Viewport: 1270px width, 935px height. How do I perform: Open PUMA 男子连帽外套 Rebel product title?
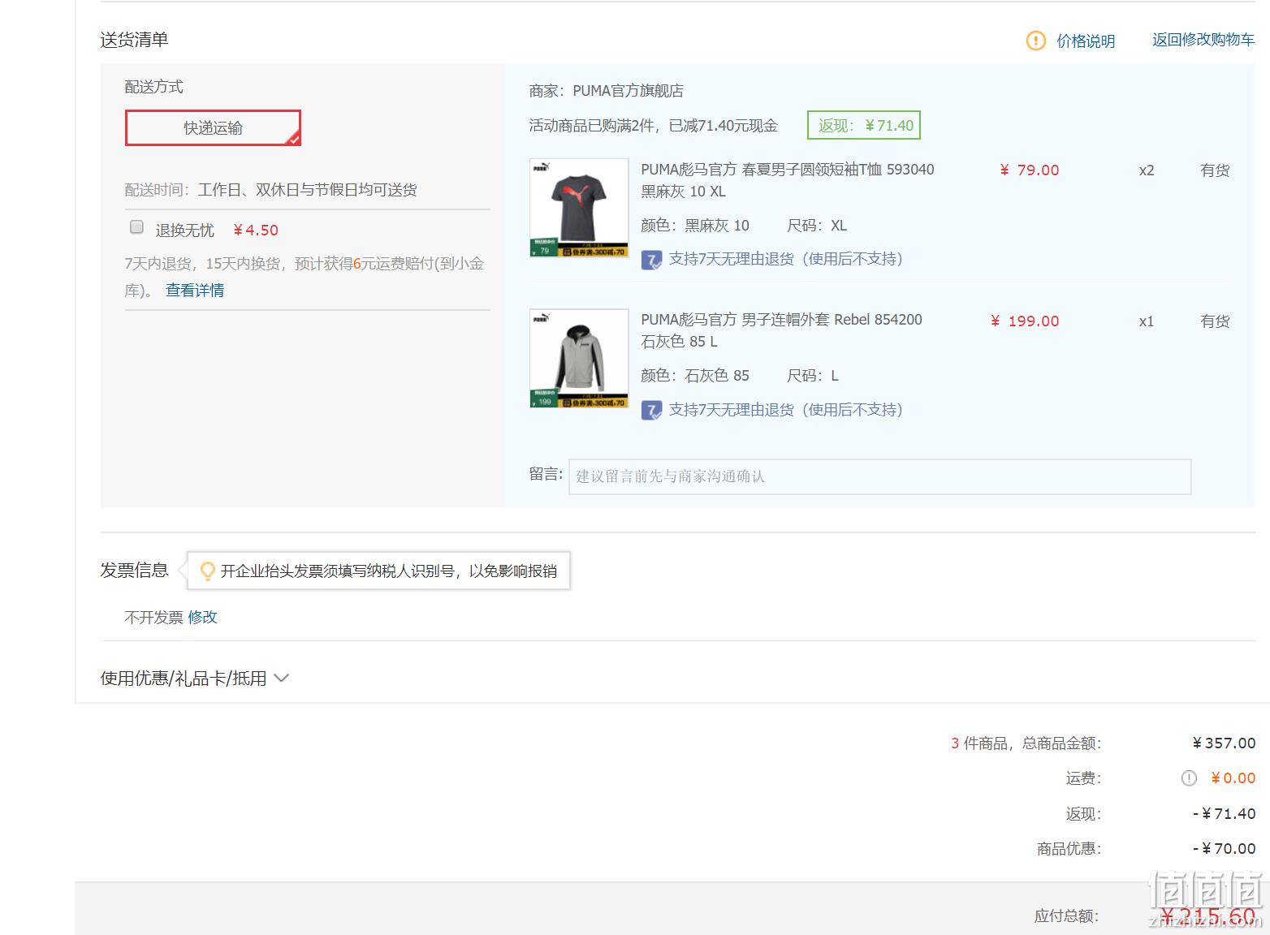781,330
